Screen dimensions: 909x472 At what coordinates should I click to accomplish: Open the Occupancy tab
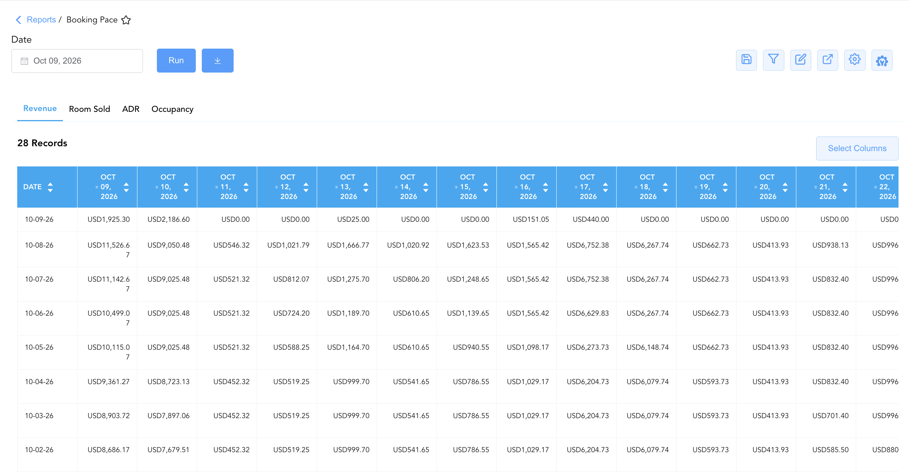tap(173, 109)
